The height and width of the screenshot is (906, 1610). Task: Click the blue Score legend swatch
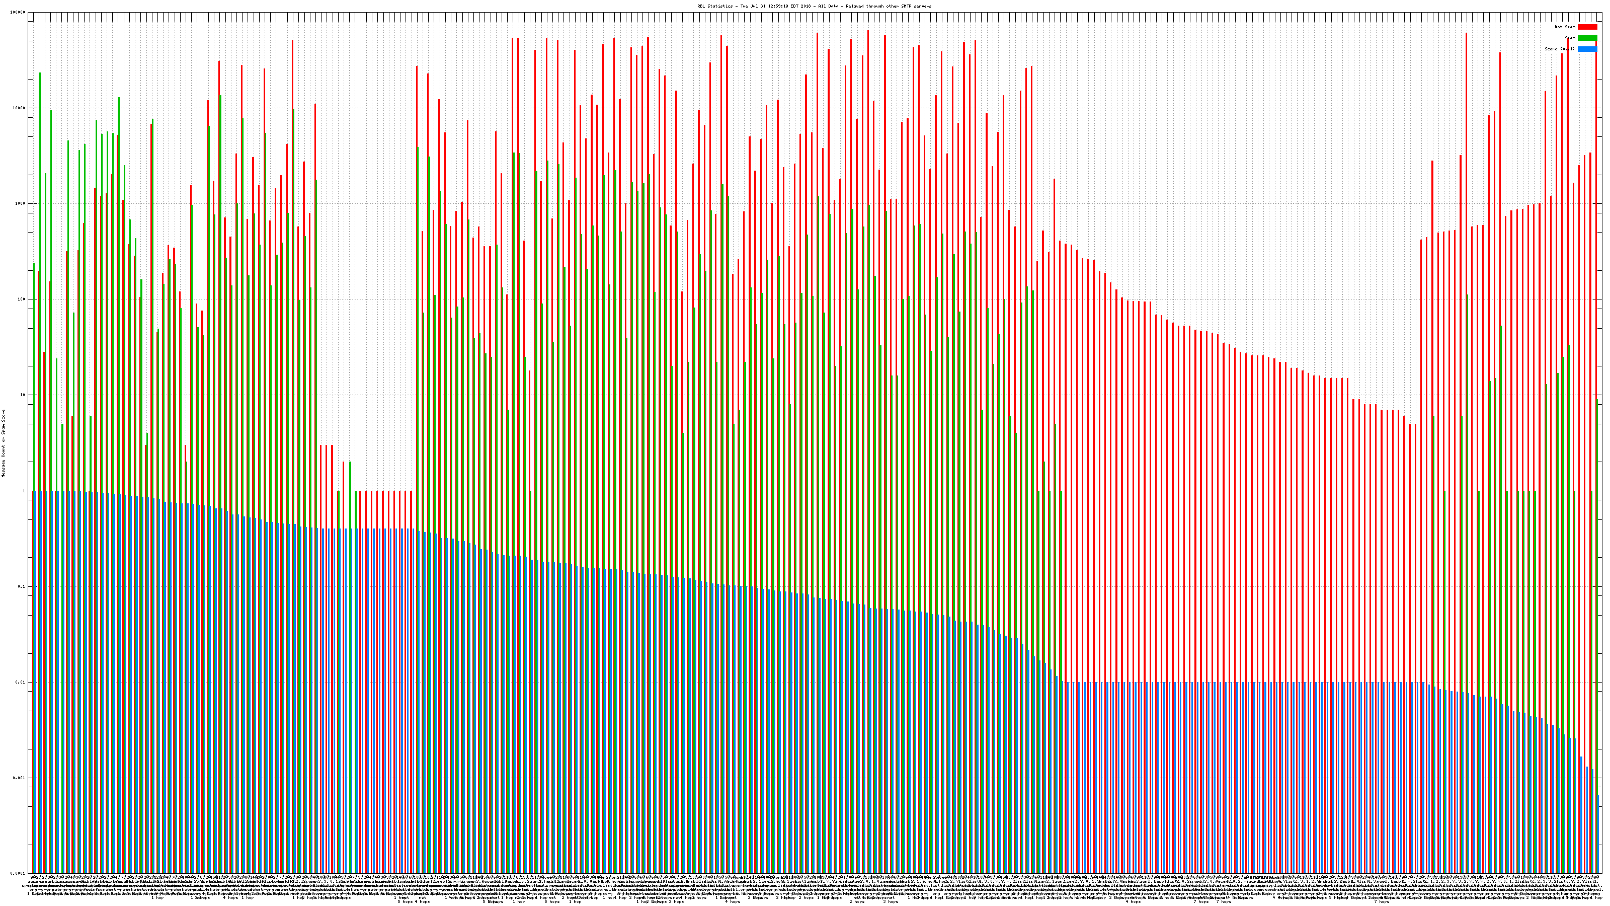[1587, 49]
